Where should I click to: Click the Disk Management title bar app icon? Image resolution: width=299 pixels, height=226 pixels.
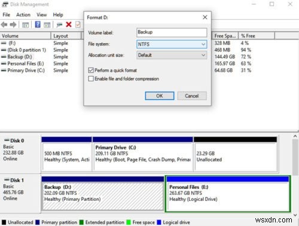(x=5, y=4)
